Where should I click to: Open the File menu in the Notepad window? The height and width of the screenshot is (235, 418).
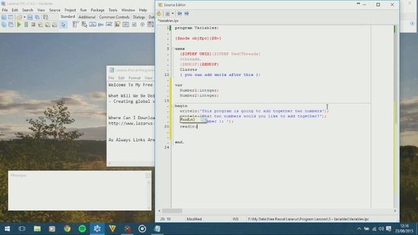pos(111,78)
